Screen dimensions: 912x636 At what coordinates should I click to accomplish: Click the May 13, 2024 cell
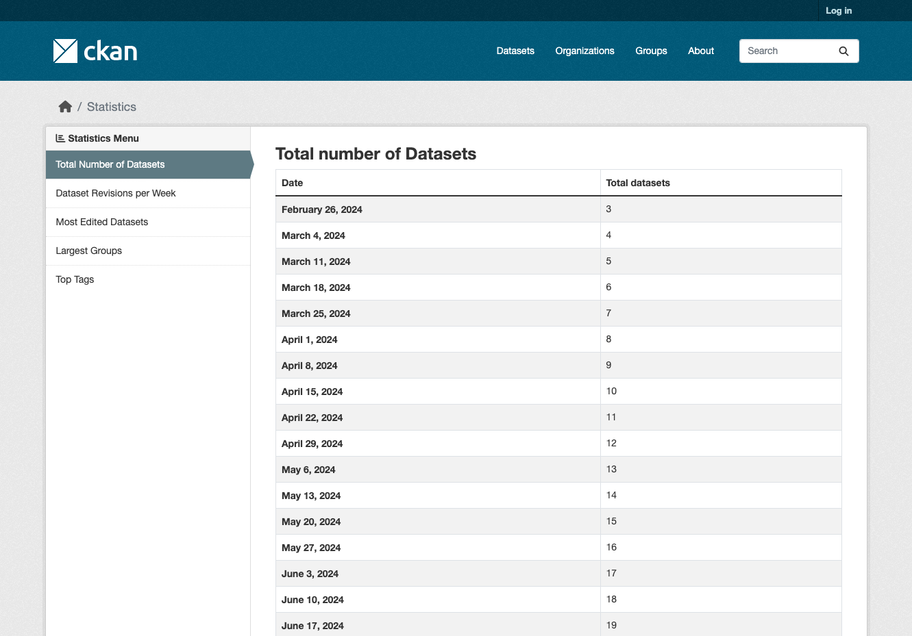[x=438, y=496]
